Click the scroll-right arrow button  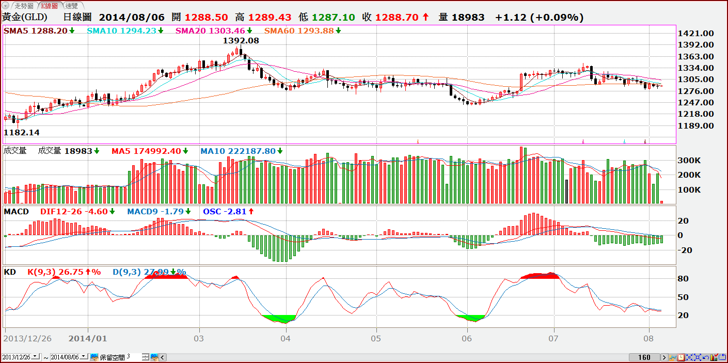[664, 357]
